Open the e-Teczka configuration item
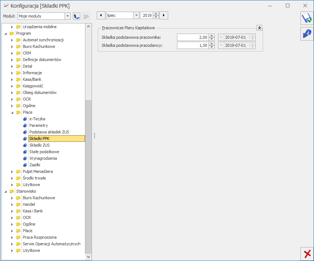Image resolution: width=314 pixels, height=261 pixels. (x=37, y=119)
